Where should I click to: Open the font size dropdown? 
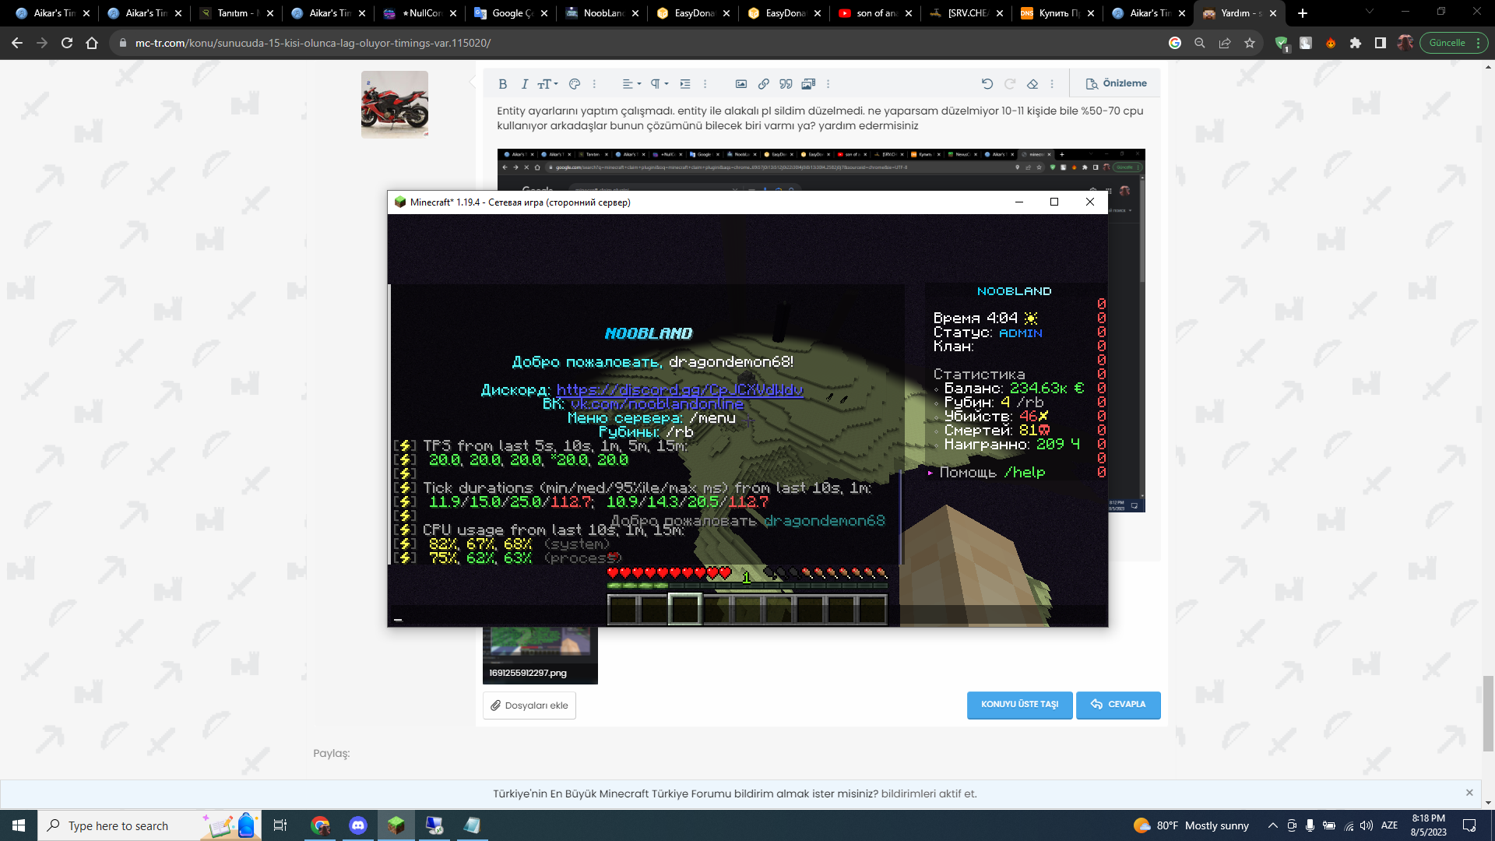[x=548, y=84]
